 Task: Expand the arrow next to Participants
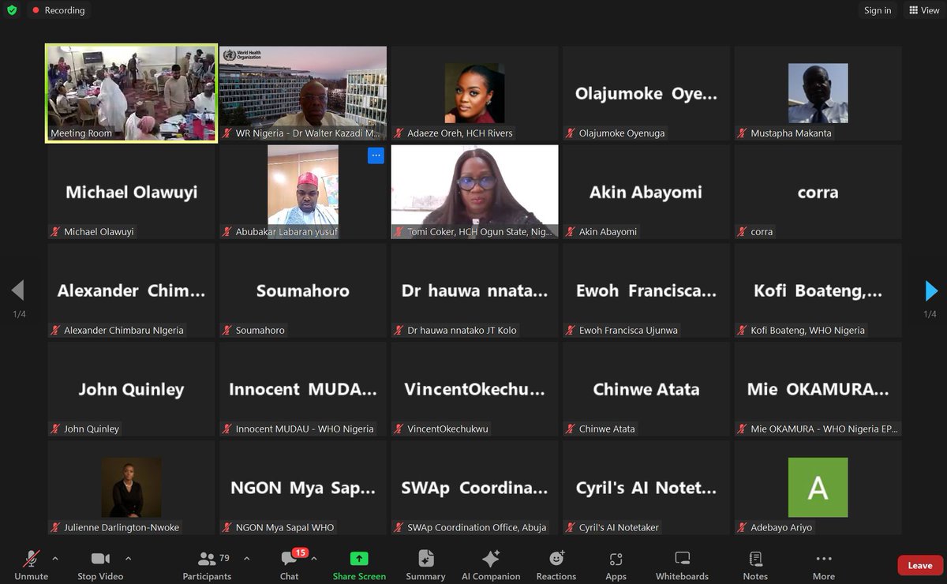pyautogui.click(x=246, y=558)
